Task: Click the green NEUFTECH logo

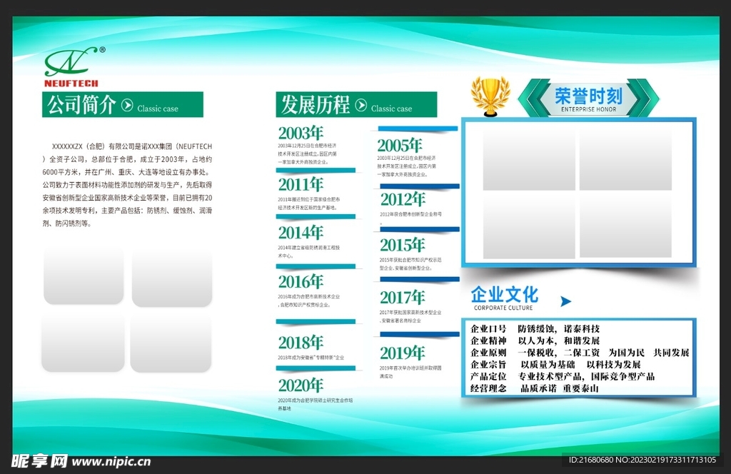Action: pos(71,66)
